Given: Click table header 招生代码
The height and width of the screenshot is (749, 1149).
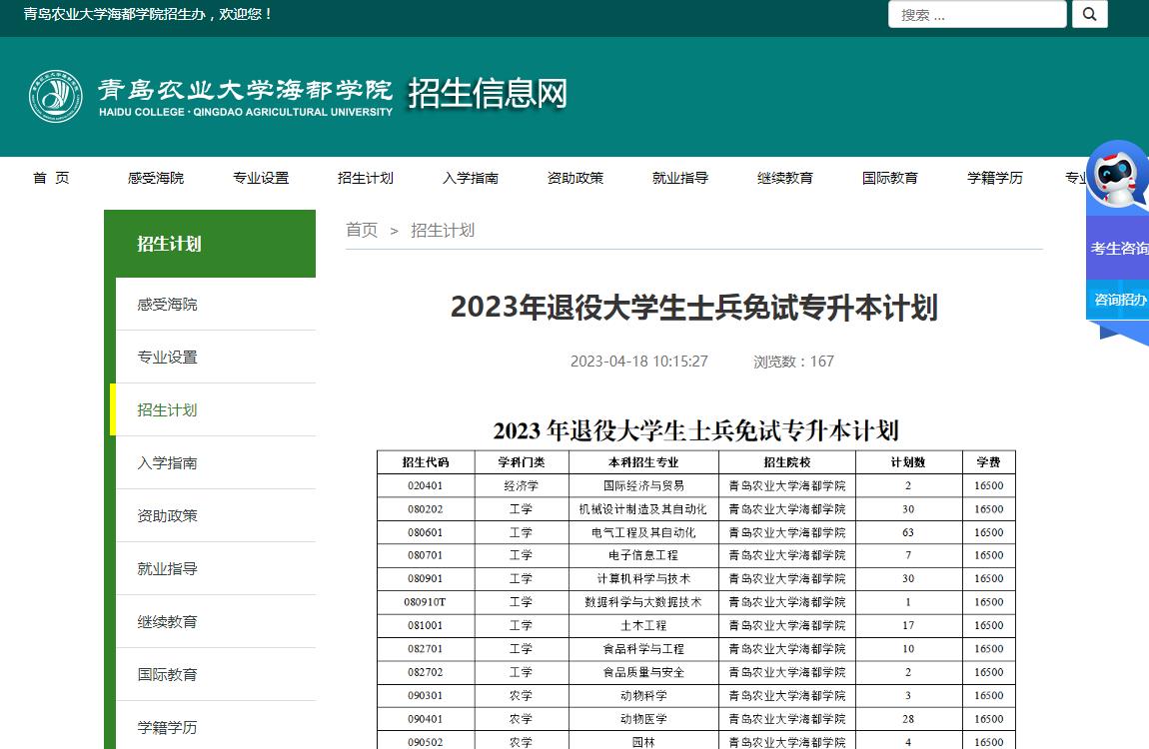Looking at the screenshot, I should [x=426, y=462].
